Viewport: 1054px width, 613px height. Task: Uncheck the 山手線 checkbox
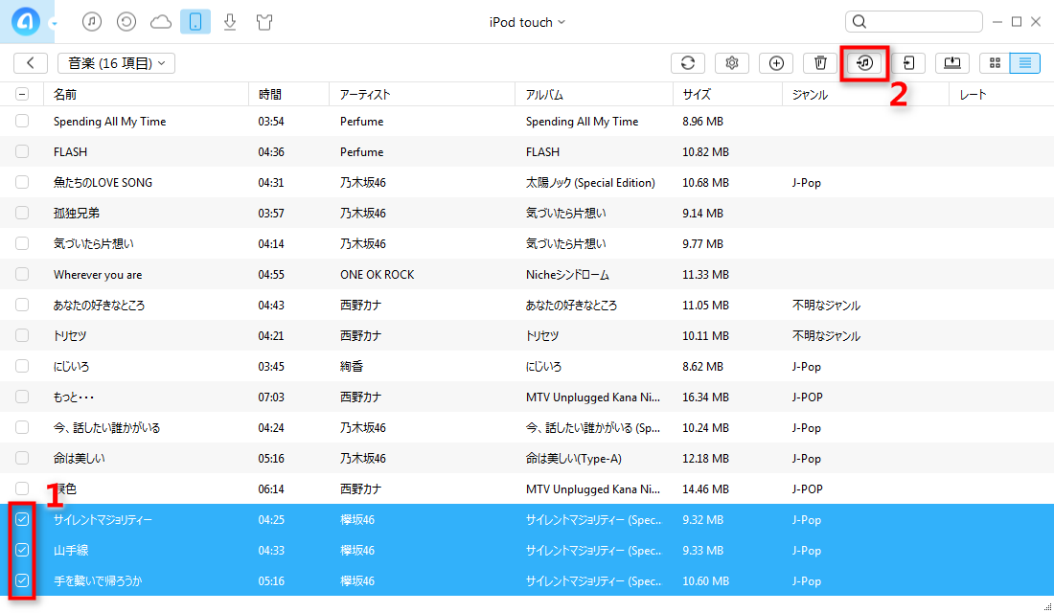tap(22, 550)
